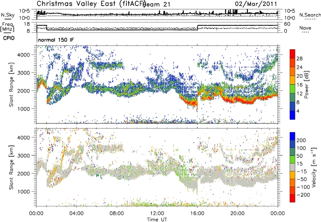Click the 'N.Search' legend label
This screenshot has width=321, height=222.
click(310, 15)
